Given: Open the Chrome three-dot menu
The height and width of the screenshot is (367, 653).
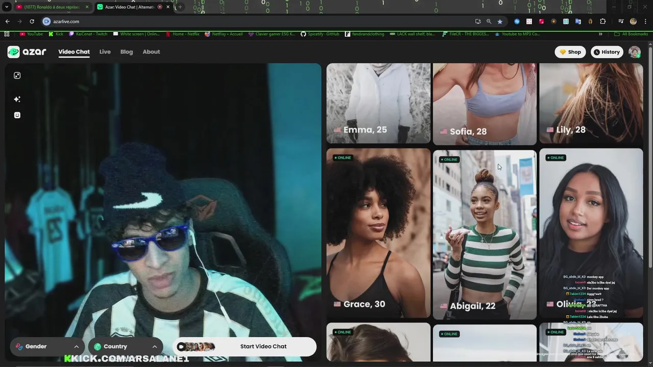Looking at the screenshot, I should pos(645,21).
